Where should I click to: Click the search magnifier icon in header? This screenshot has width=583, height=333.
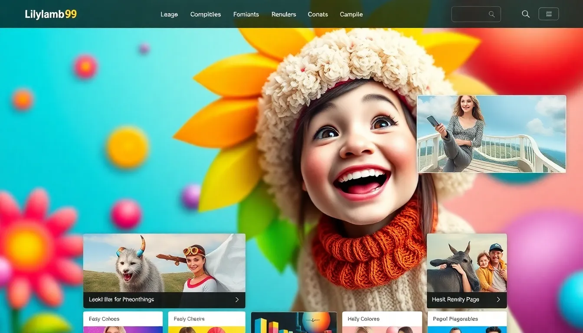(526, 14)
